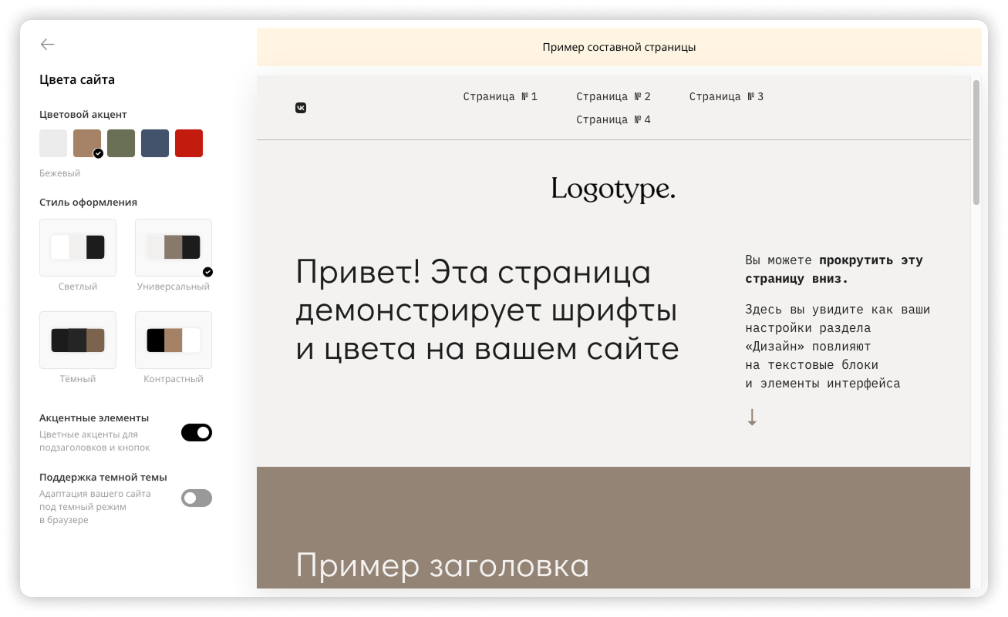Click the Logotype. logo
This screenshot has height=617, width=1008.
coord(613,189)
